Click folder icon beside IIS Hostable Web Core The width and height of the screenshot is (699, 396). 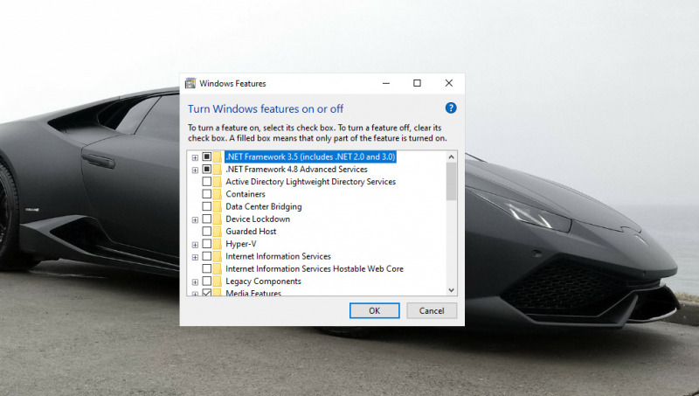[x=217, y=269]
